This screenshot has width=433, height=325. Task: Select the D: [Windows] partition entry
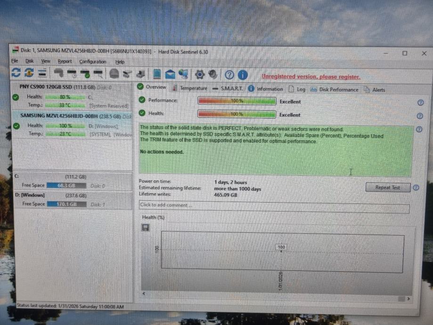(x=73, y=200)
